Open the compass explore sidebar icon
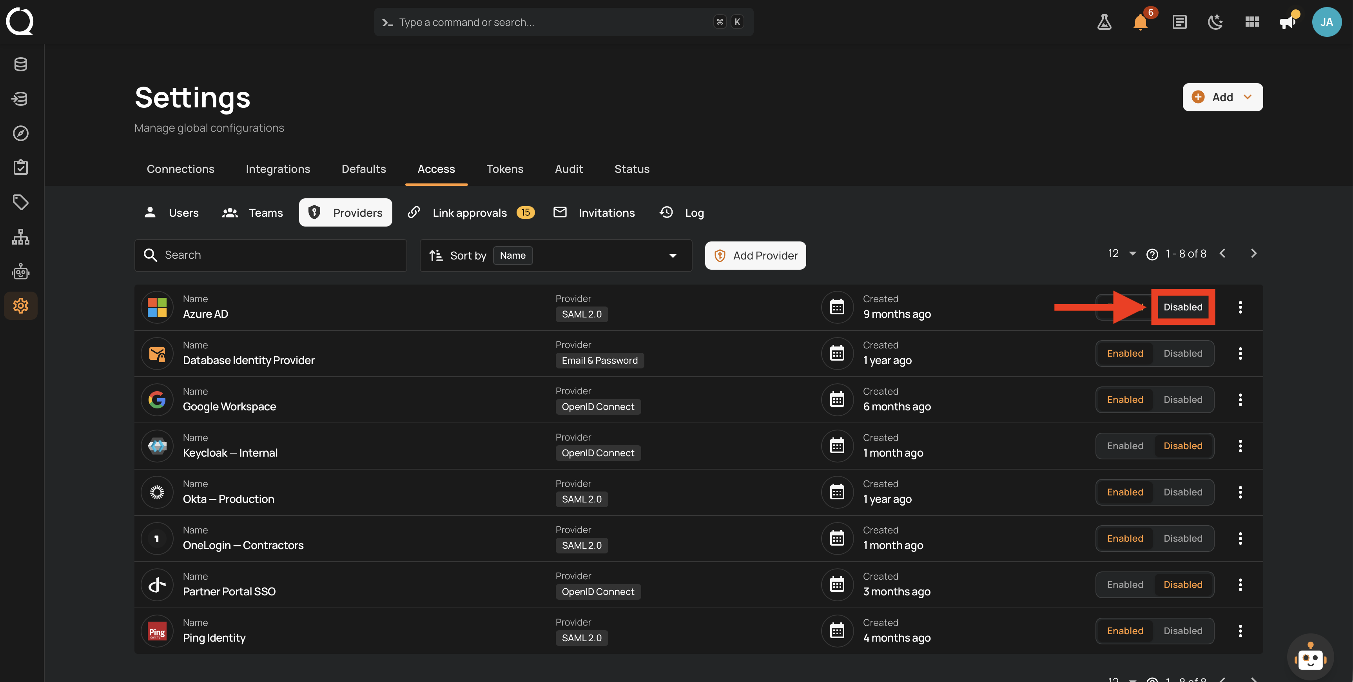Viewport: 1353px width, 682px height. tap(20, 133)
